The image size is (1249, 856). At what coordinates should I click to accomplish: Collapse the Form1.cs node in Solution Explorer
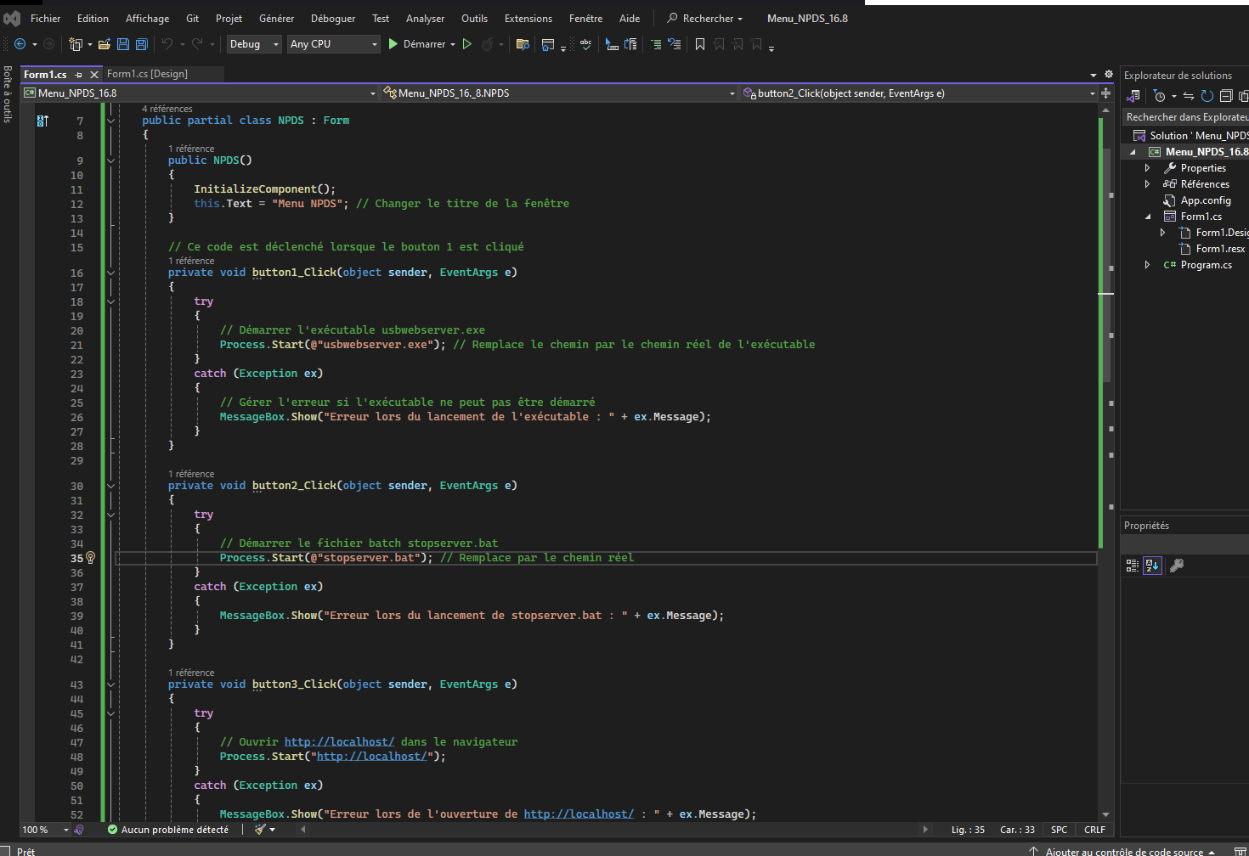coord(1147,217)
